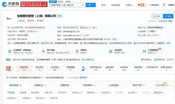
Task: Expand the company 简介 with 展开
Action: click(169, 43)
